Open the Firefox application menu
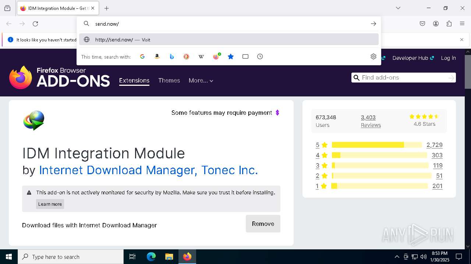 pyautogui.click(x=462, y=24)
